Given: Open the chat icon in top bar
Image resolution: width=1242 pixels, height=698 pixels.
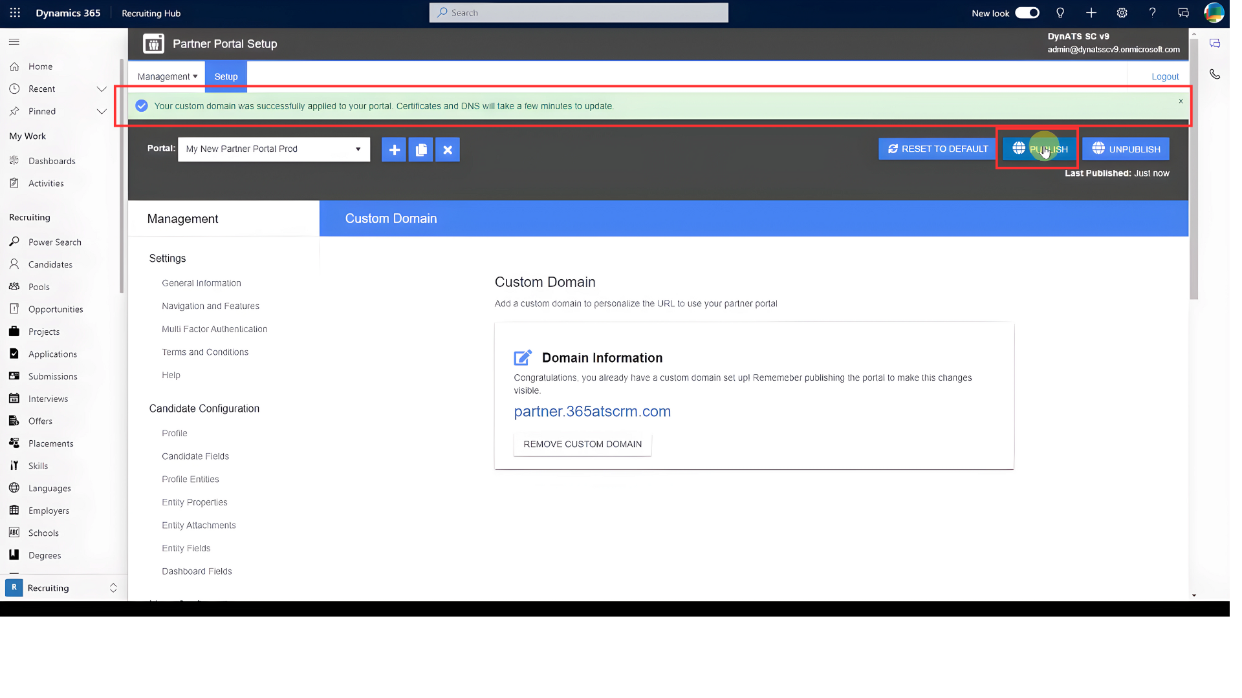Looking at the screenshot, I should (x=1184, y=13).
